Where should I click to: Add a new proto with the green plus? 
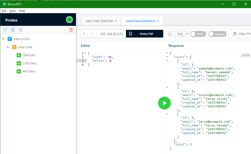tap(69, 20)
